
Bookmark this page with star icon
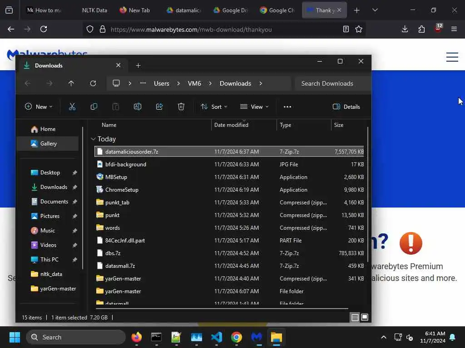pyautogui.click(x=359, y=29)
